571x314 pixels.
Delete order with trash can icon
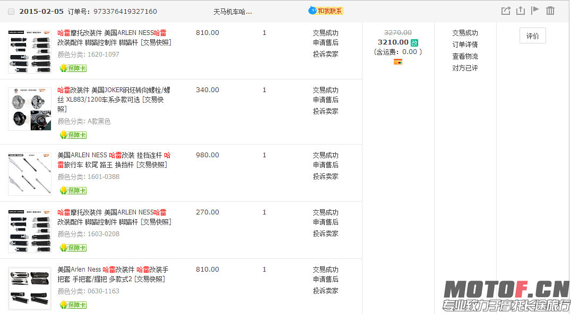[x=550, y=11]
